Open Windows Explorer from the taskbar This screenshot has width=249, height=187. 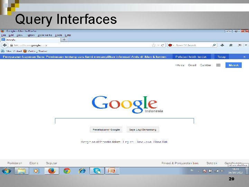(21, 171)
